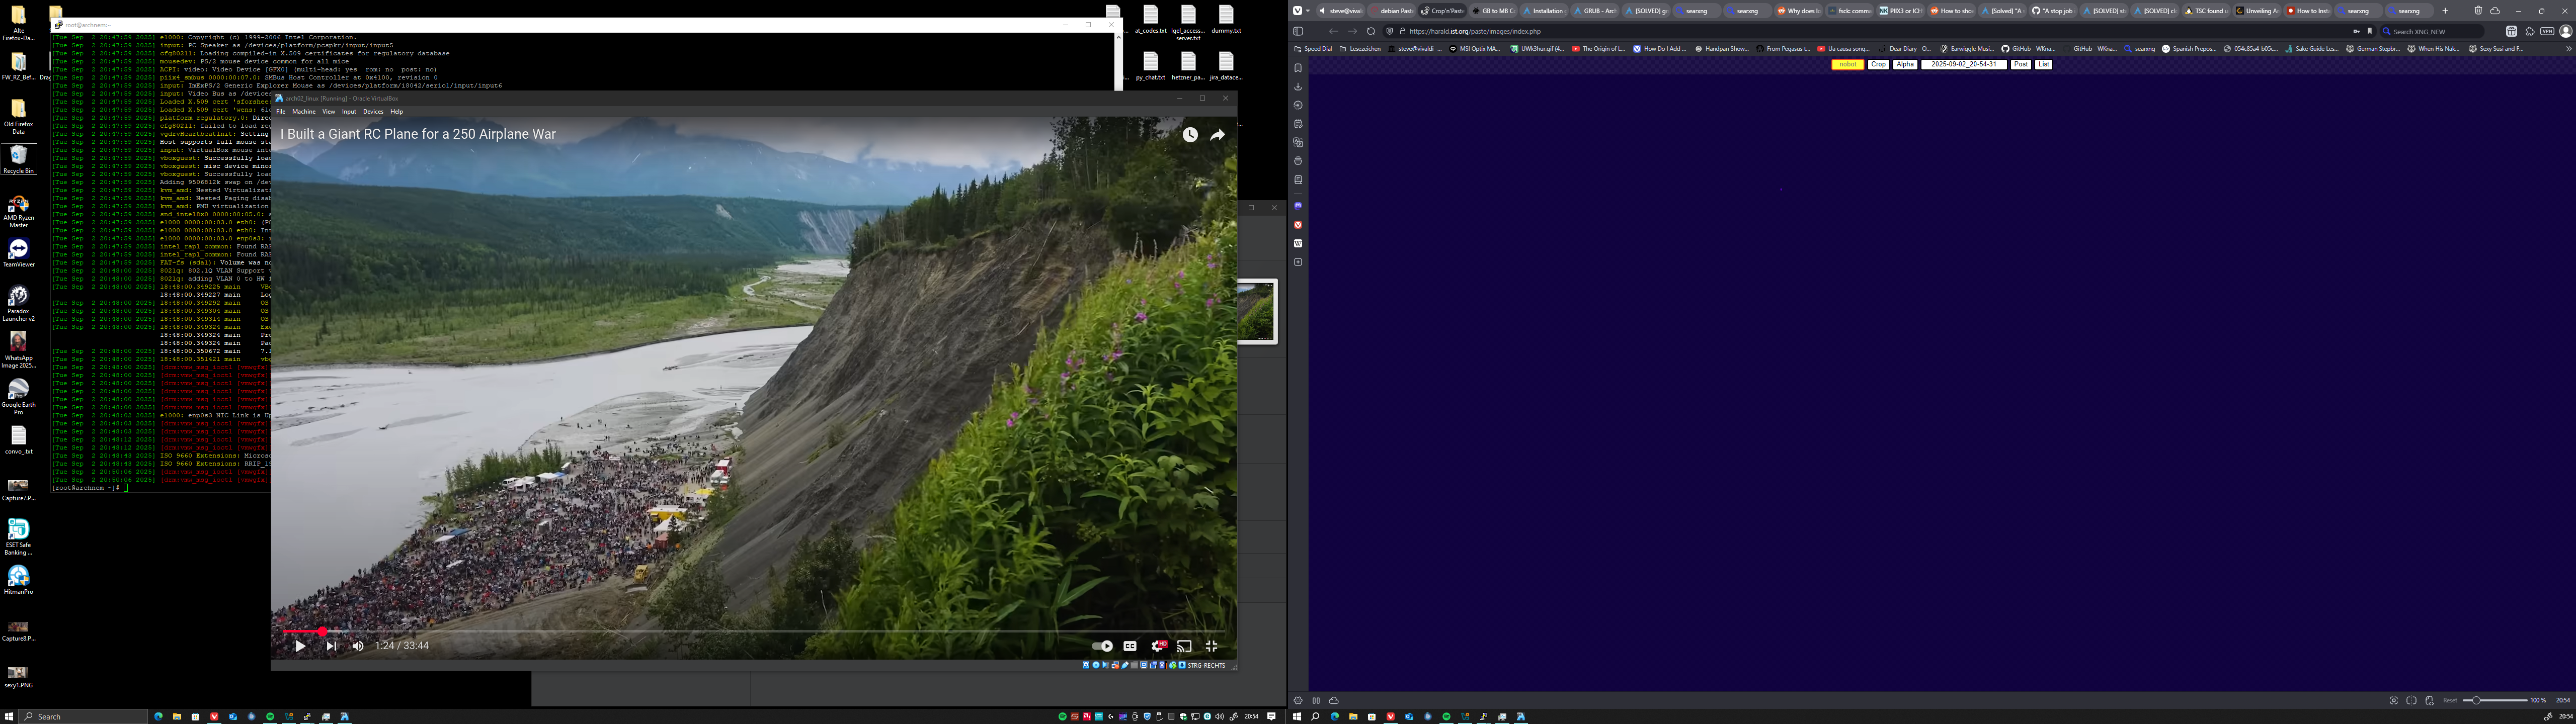Toggle closed captions on the video
This screenshot has width=2576, height=724.
1130,646
